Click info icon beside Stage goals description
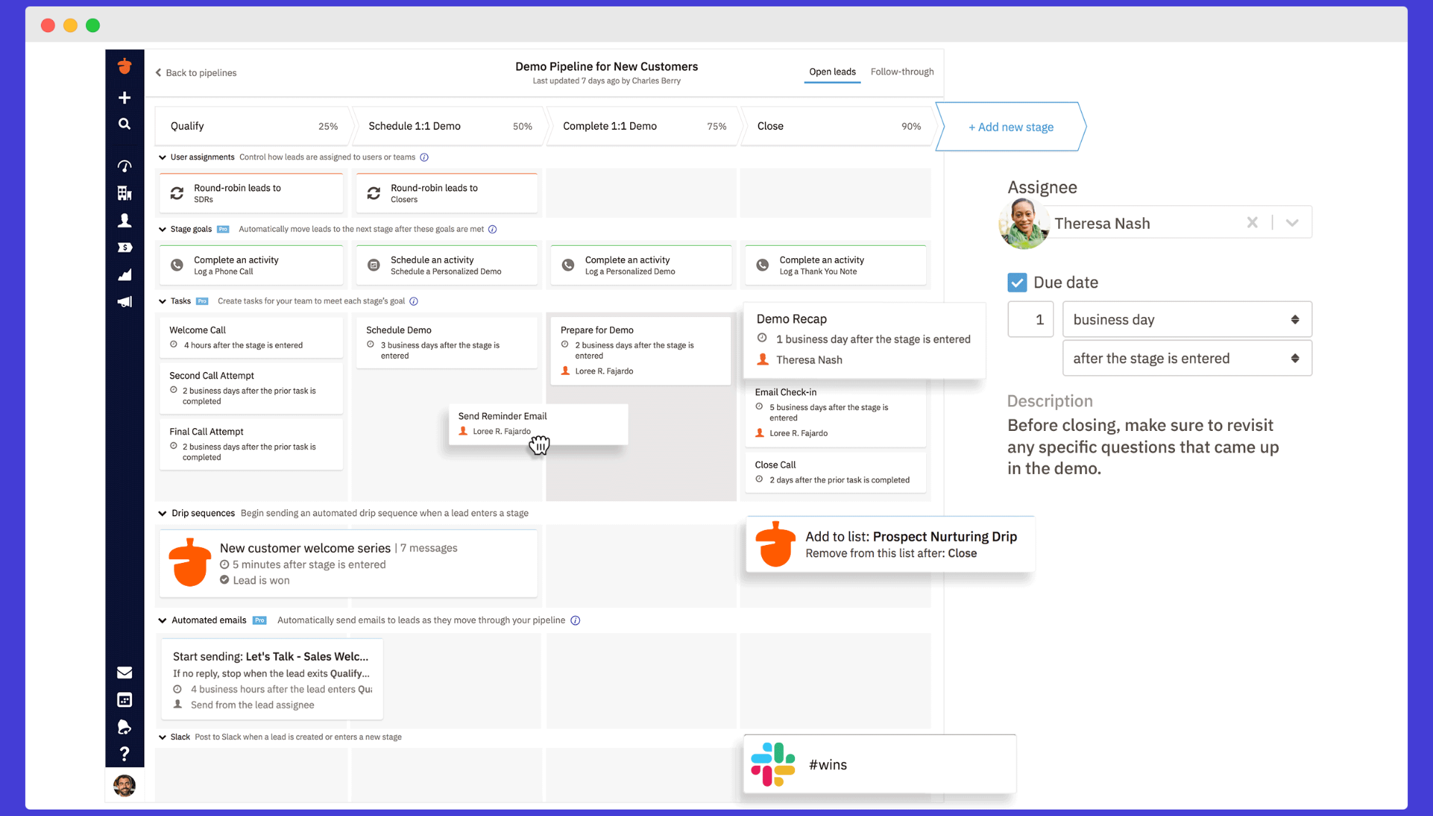 click(x=492, y=229)
